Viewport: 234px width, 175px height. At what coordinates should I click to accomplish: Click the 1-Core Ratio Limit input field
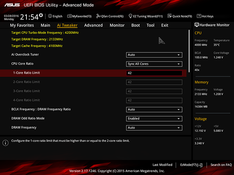tap(154, 73)
